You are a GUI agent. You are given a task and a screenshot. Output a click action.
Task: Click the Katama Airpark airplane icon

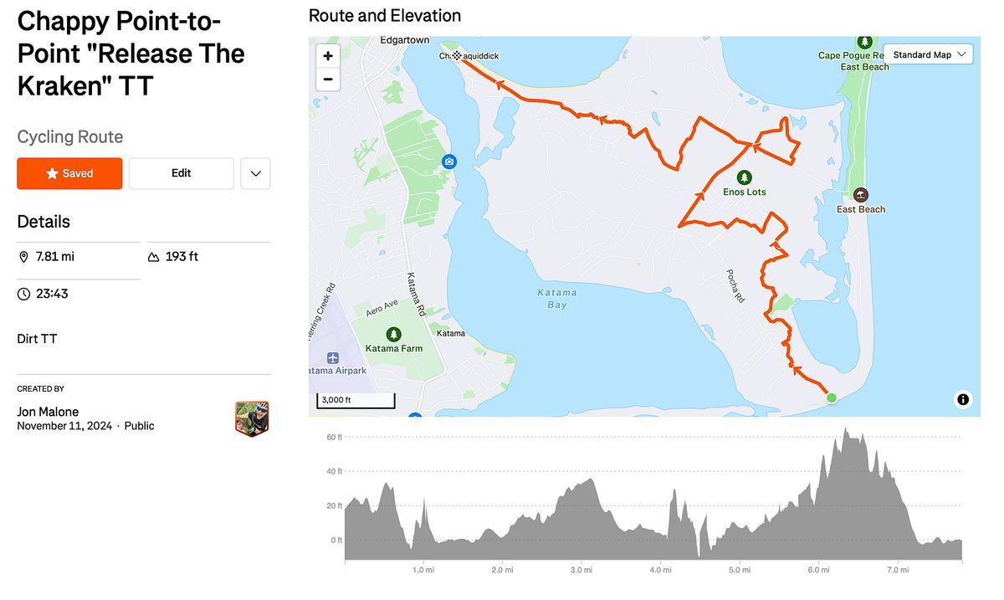(335, 357)
